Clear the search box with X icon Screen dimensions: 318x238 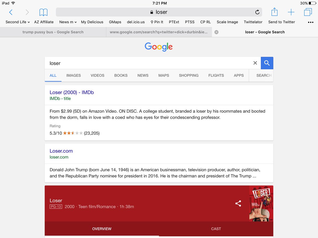point(255,63)
